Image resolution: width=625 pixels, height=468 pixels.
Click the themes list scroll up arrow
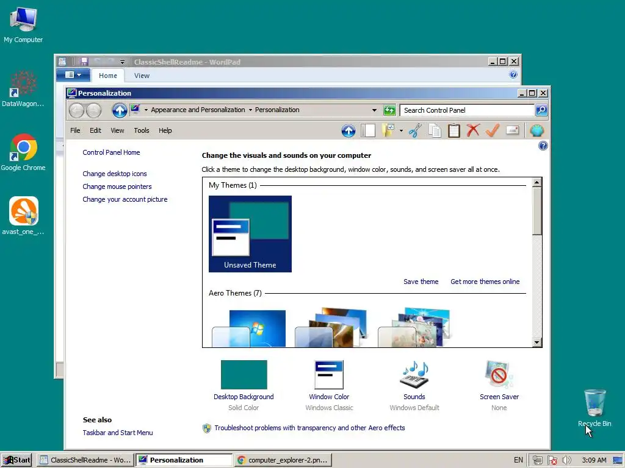click(537, 182)
